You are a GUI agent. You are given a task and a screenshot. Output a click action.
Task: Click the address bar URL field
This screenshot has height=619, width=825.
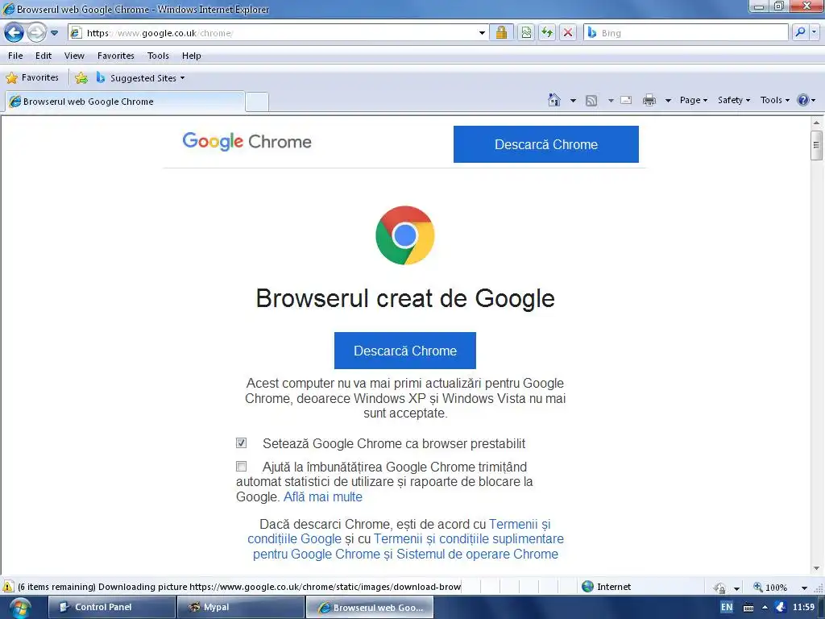click(x=274, y=32)
